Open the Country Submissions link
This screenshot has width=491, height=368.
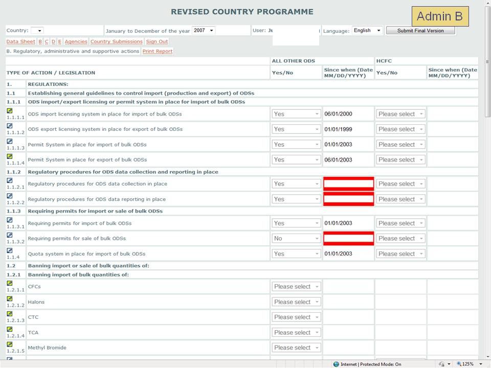point(117,41)
